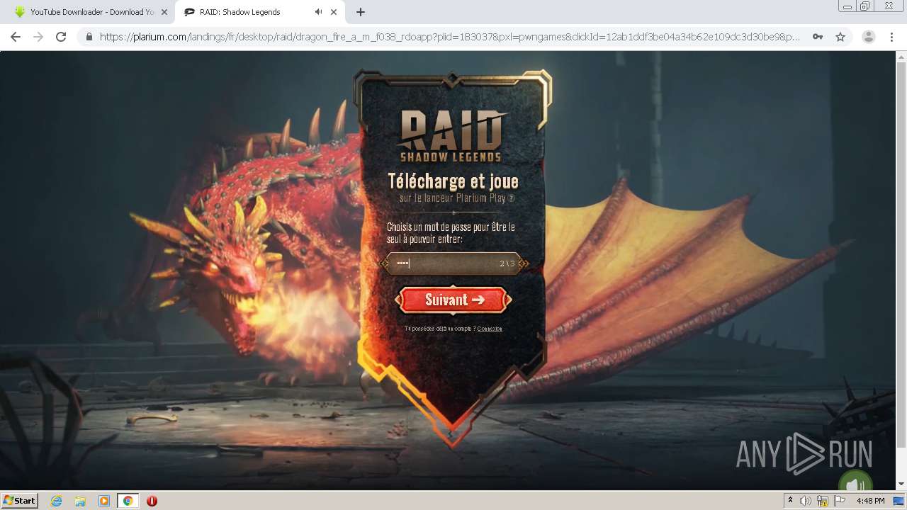The width and height of the screenshot is (907, 510).
Task: Click the Suivant button
Action: coord(453,300)
